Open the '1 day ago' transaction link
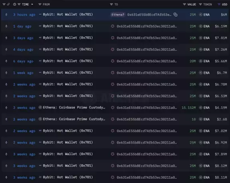The image size is (230, 183). click(x=22, y=26)
